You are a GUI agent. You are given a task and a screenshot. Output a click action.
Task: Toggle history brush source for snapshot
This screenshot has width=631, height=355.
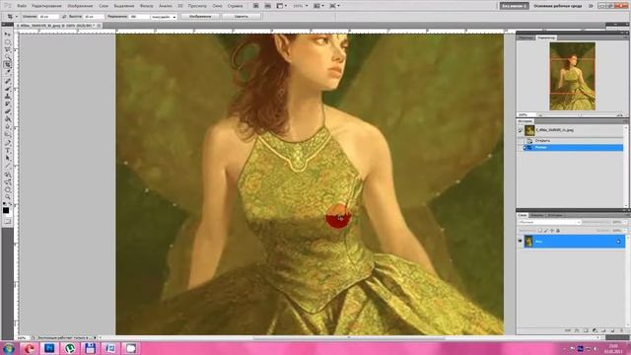[x=521, y=130]
